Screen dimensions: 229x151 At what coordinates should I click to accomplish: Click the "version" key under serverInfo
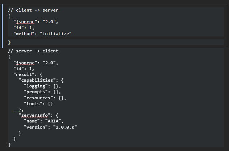pos(36,127)
